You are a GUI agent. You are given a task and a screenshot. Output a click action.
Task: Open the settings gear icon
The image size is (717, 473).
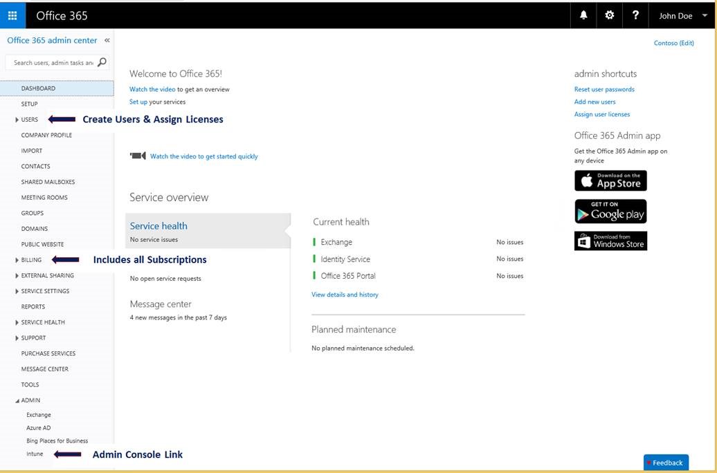609,15
